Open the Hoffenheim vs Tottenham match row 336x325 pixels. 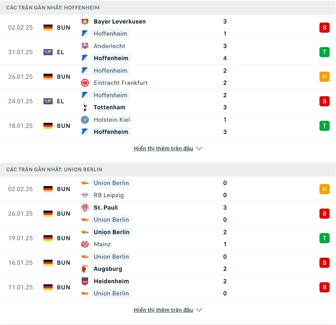(x=168, y=101)
